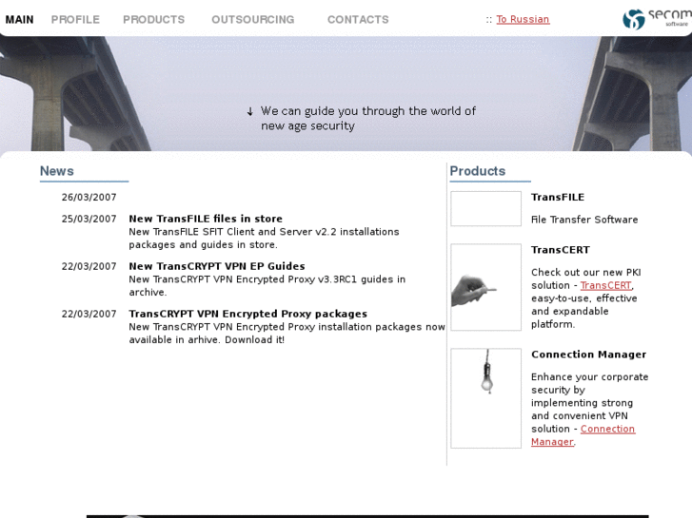Click the 'Download it!' news text
The width and height of the screenshot is (692, 518).
click(255, 340)
